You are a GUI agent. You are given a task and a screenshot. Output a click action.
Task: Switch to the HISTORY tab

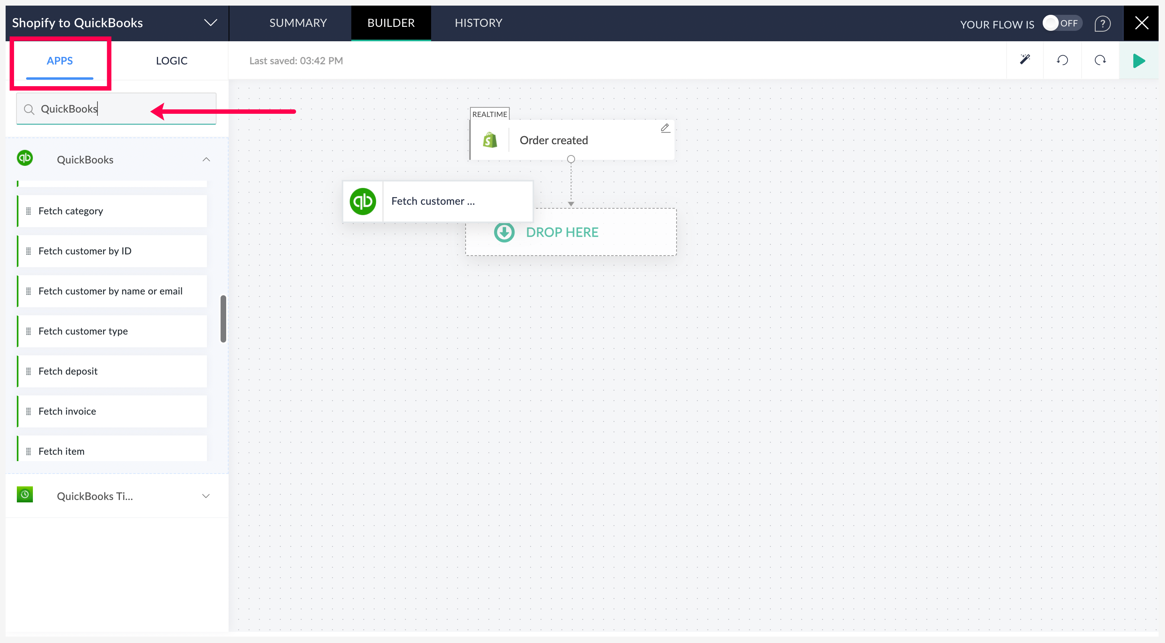click(x=478, y=23)
